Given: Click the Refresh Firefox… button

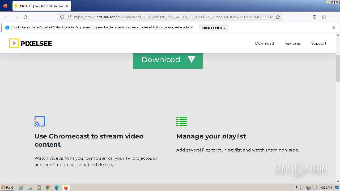Looking at the screenshot, I should click(213, 28).
